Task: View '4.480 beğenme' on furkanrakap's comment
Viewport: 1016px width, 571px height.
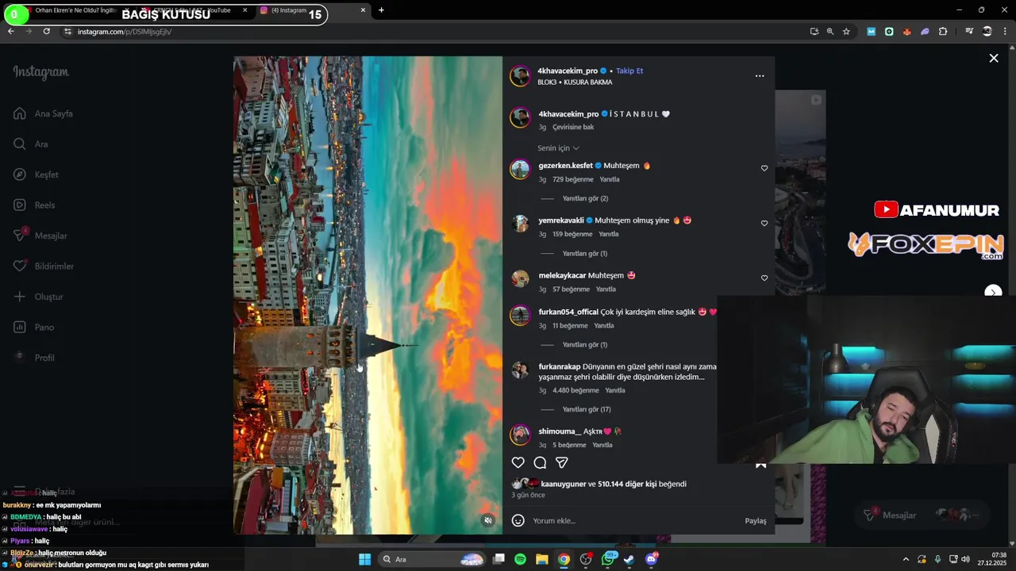Action: 575,390
